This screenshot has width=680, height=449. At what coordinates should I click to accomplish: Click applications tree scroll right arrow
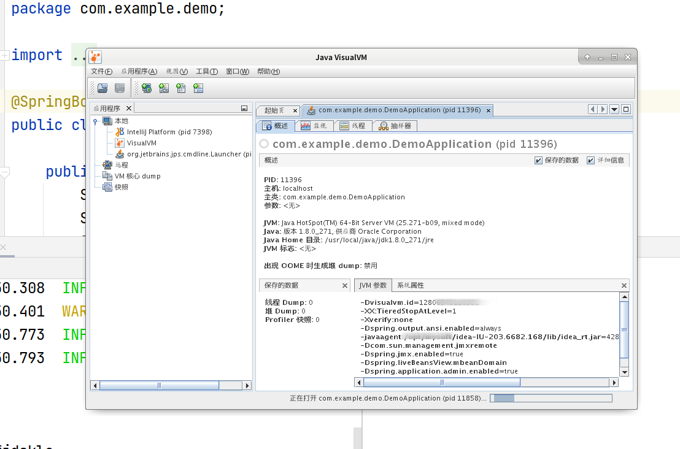click(247, 385)
